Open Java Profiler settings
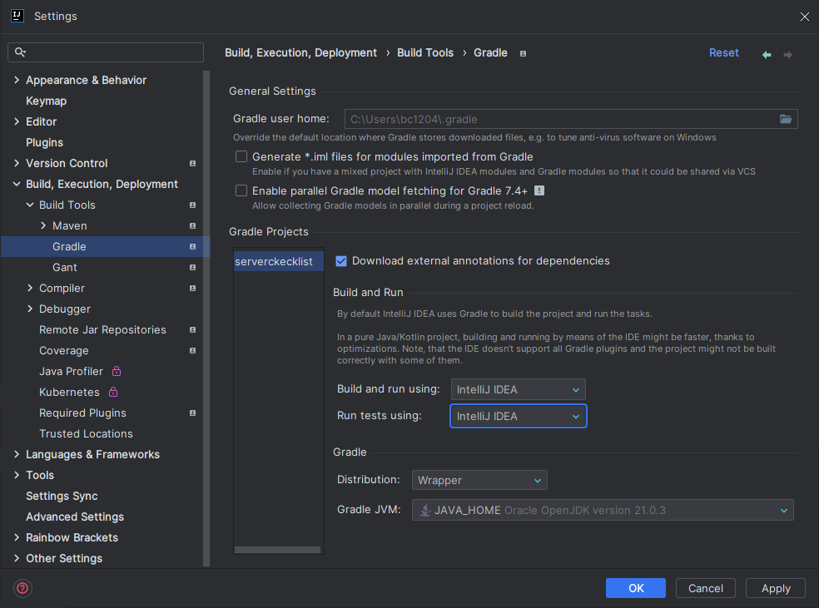The image size is (819, 608). tap(71, 371)
